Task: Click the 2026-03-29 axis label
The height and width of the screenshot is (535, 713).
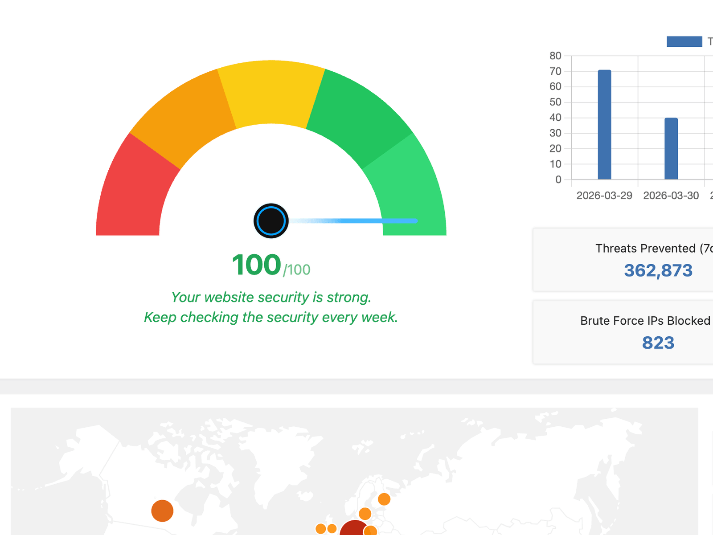Action: click(605, 195)
